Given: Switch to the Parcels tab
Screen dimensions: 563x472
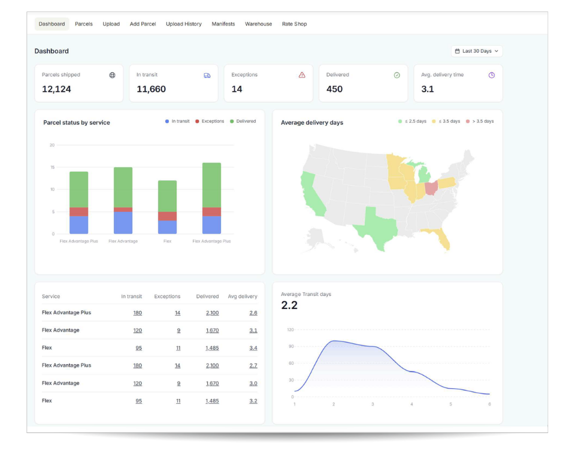Looking at the screenshot, I should click(x=84, y=24).
